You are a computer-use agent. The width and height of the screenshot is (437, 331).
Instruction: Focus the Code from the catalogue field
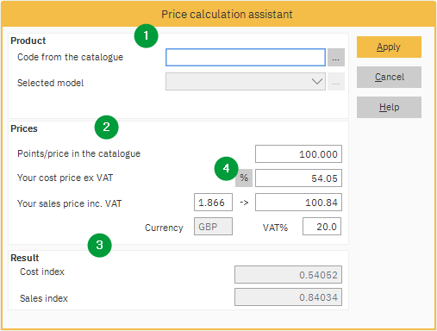tap(246, 58)
